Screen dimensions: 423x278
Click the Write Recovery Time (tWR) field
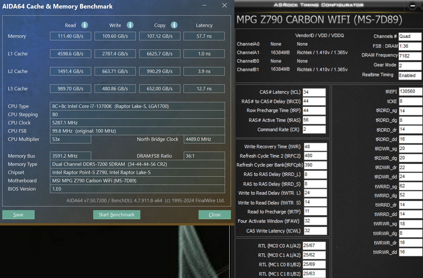315,147
